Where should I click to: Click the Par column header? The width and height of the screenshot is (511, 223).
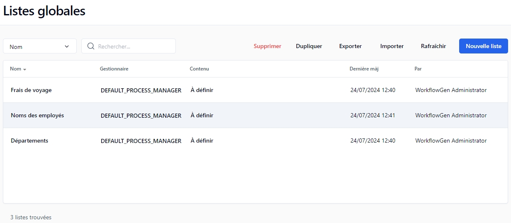tap(418, 69)
